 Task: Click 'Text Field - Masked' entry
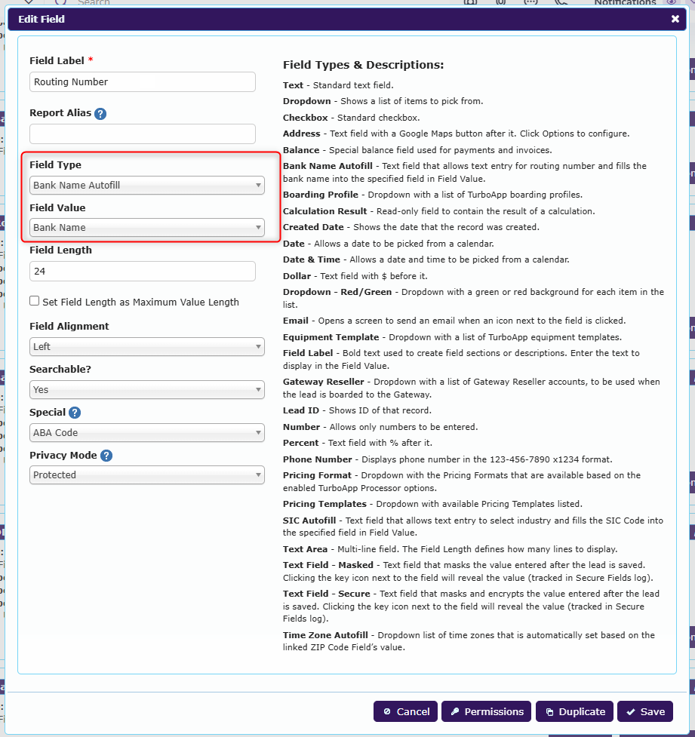[x=468, y=572]
